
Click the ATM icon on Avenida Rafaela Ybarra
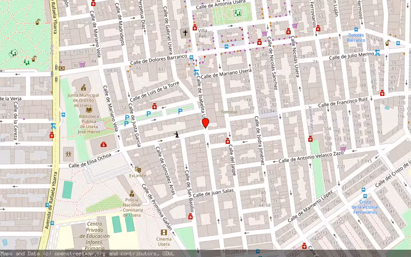(x=62, y=68)
